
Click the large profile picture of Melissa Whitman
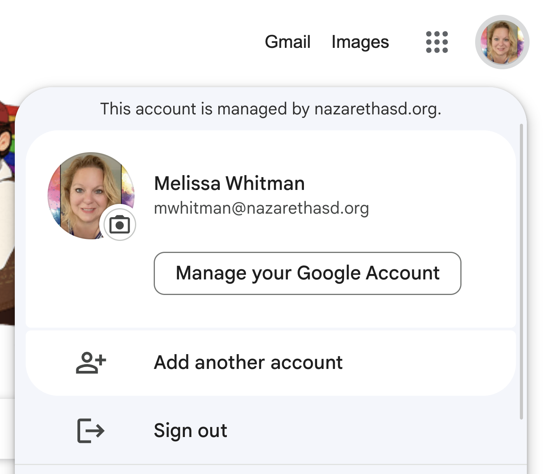pos(91,196)
